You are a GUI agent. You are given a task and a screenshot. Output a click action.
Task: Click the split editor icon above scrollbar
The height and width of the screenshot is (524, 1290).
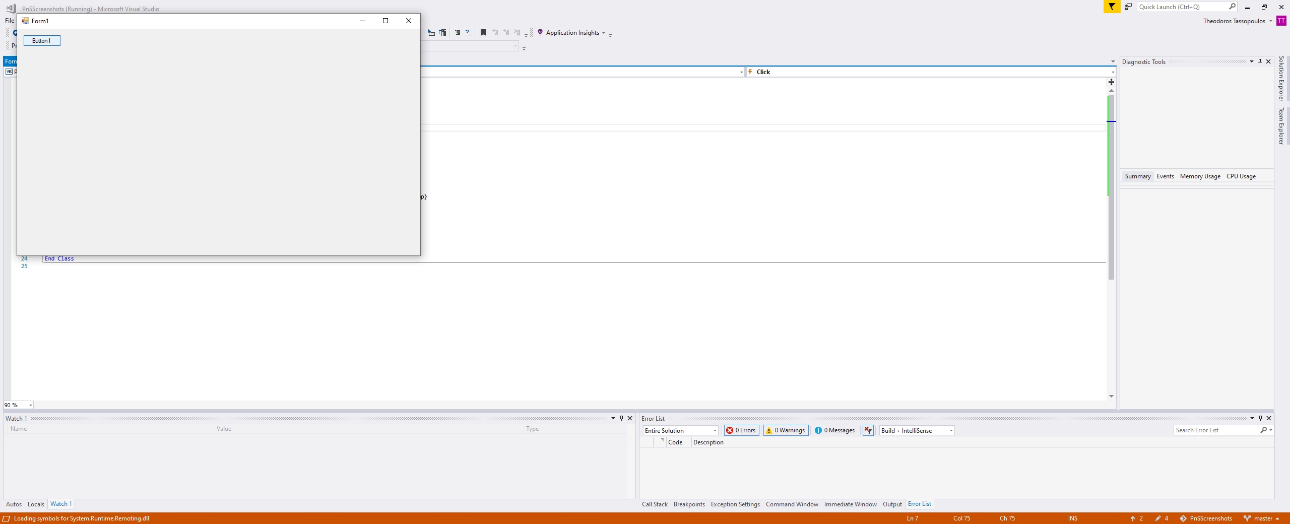coord(1111,82)
